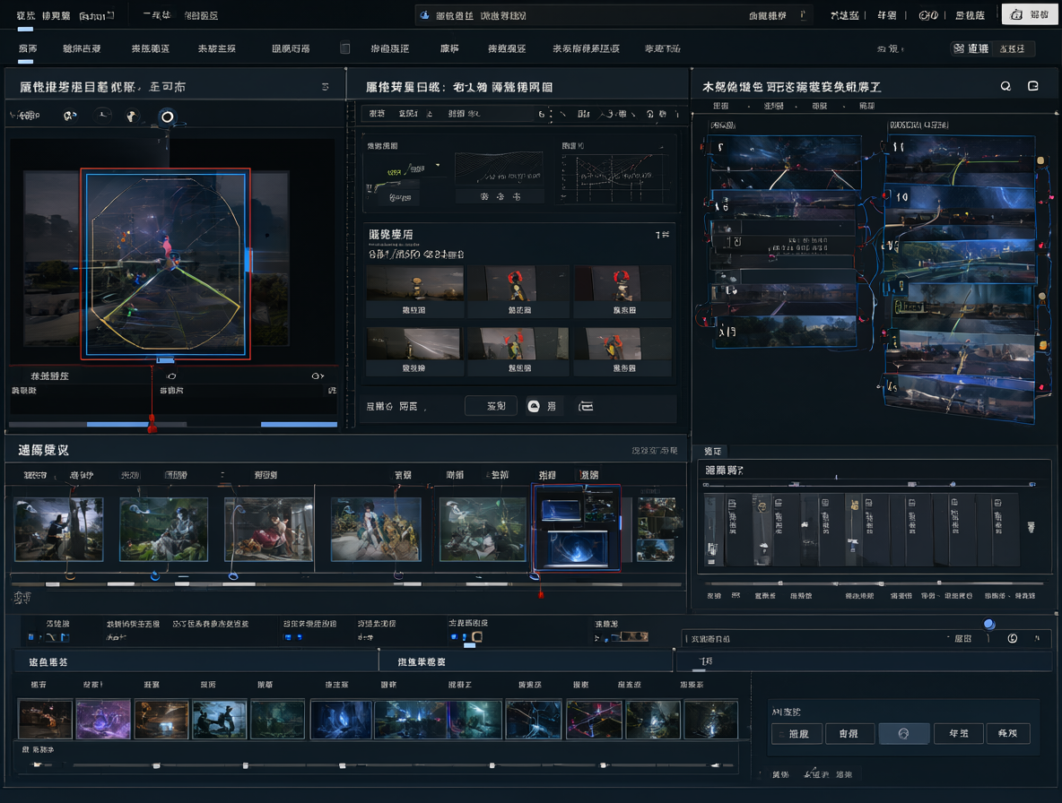Click the blue droplet icon in the top center title bar
The width and height of the screenshot is (1062, 803).
tap(424, 15)
